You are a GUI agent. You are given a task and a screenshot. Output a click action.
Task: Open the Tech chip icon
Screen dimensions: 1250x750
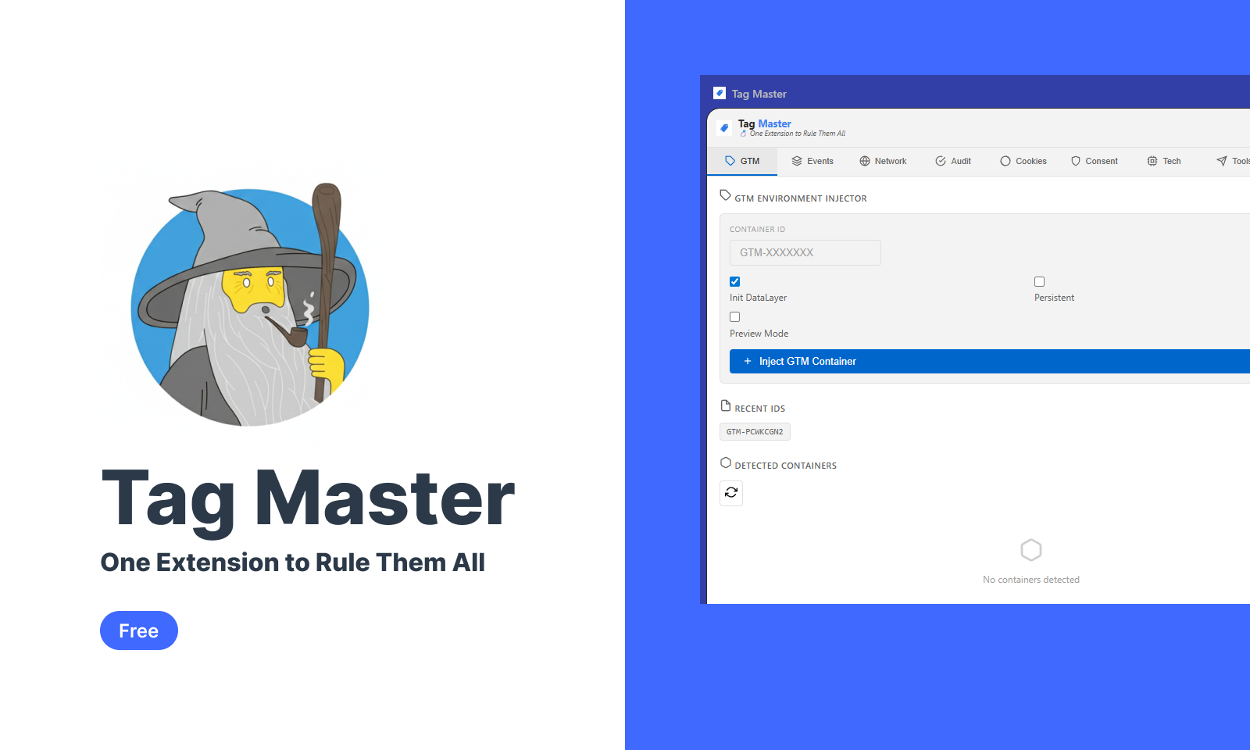(1153, 161)
